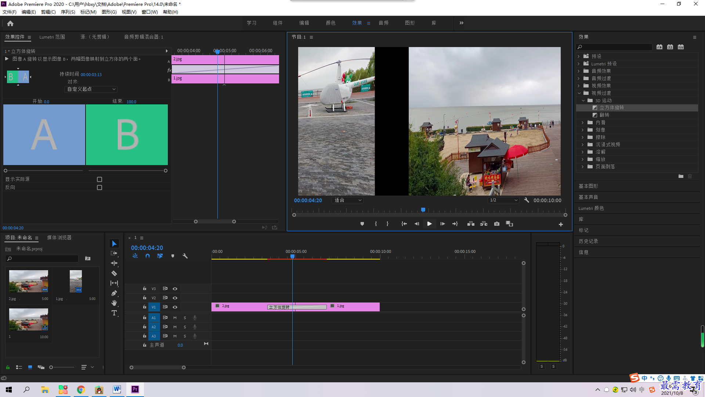Screen dimensions: 705x397
Task: Expand 页面剥落 transitions folder
Action: [582, 167]
